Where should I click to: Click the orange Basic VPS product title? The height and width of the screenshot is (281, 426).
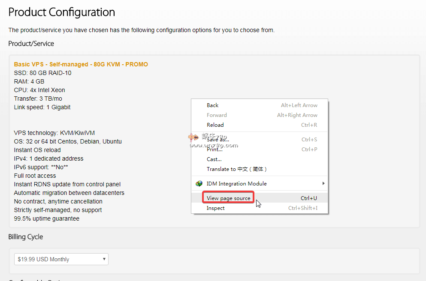[x=81, y=64]
